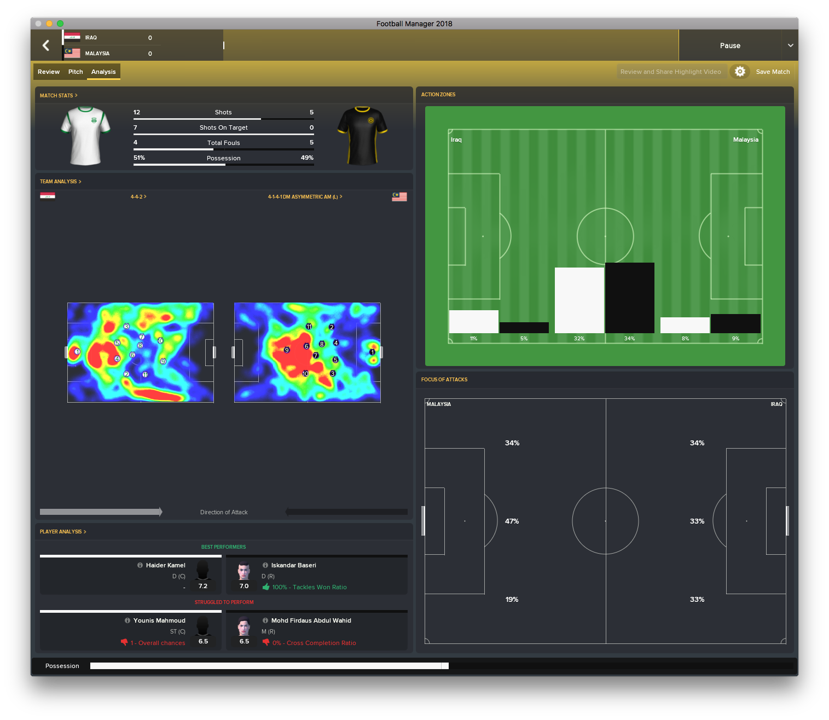Open Mohd Firdaus Abdul Wahid player link
829x720 pixels.
311,620
